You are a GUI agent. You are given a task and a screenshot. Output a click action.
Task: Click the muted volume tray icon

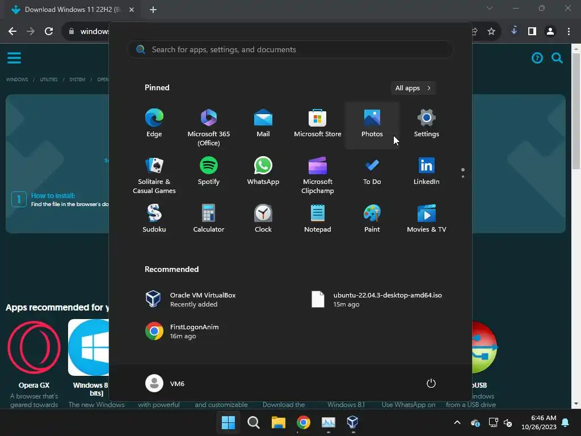click(x=508, y=422)
